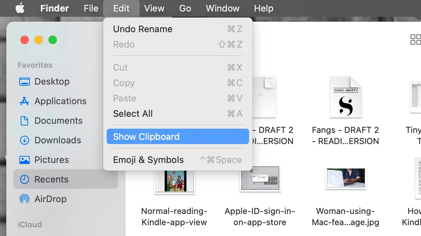Select the Woman-using-Mac image thumbnail

tap(346, 178)
